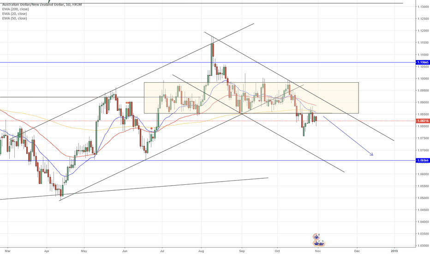Click the 2019 label on time axis
This screenshot has height=254, width=430.
(394, 251)
